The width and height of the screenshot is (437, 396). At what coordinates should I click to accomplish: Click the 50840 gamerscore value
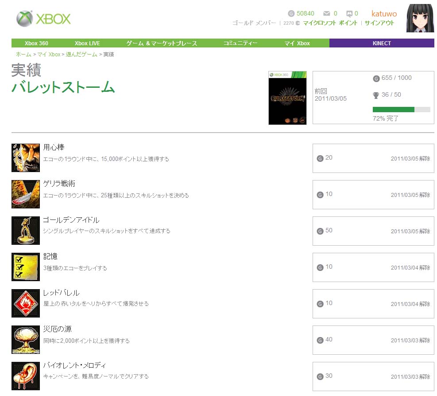(x=305, y=13)
